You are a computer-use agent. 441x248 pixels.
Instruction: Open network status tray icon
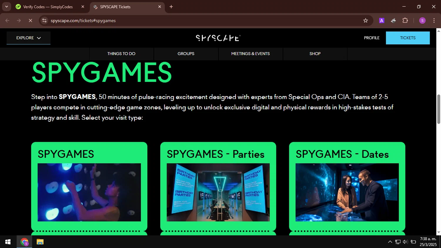(x=398, y=242)
